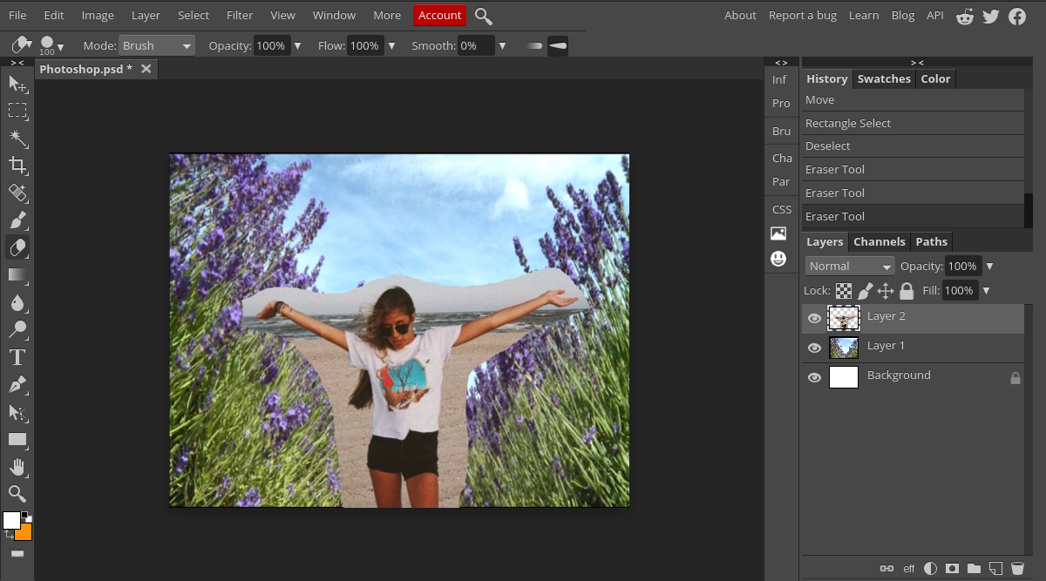Expand the Smooth slider arrow

[x=502, y=46]
